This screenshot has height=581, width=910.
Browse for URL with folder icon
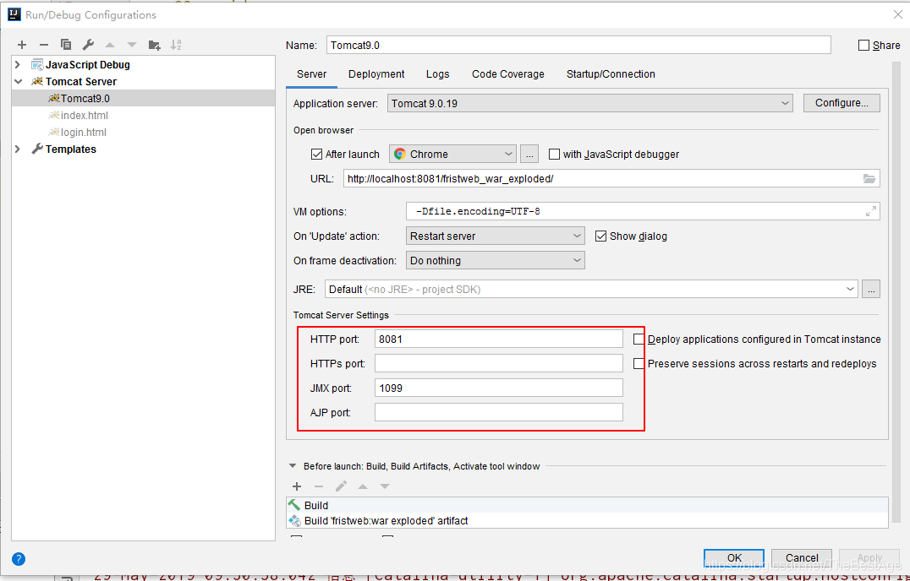[x=869, y=178]
